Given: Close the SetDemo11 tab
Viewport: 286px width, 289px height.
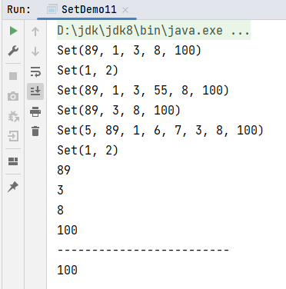Looking at the screenshot, I should (x=125, y=10).
